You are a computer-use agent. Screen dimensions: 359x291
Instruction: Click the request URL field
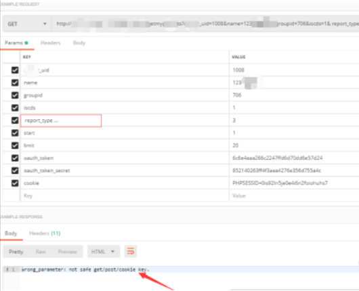point(205,24)
